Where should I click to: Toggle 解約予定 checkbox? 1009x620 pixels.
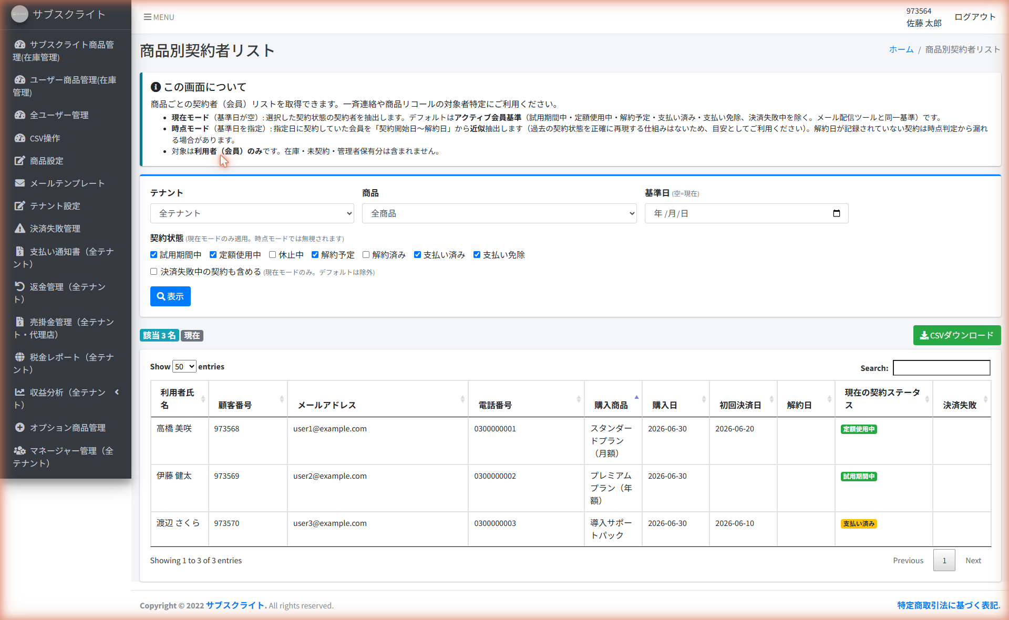coord(315,255)
